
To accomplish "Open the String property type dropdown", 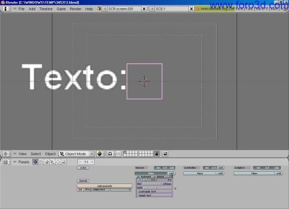I will 88,190.
